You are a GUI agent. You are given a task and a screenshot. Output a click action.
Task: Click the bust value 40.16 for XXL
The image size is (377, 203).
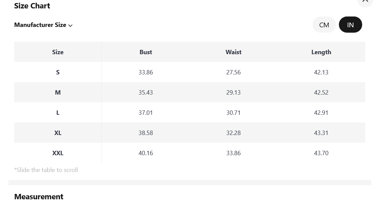point(146,153)
